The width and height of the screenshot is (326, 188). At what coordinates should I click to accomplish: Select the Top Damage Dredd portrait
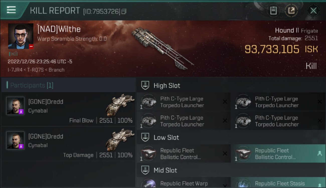[15, 140]
